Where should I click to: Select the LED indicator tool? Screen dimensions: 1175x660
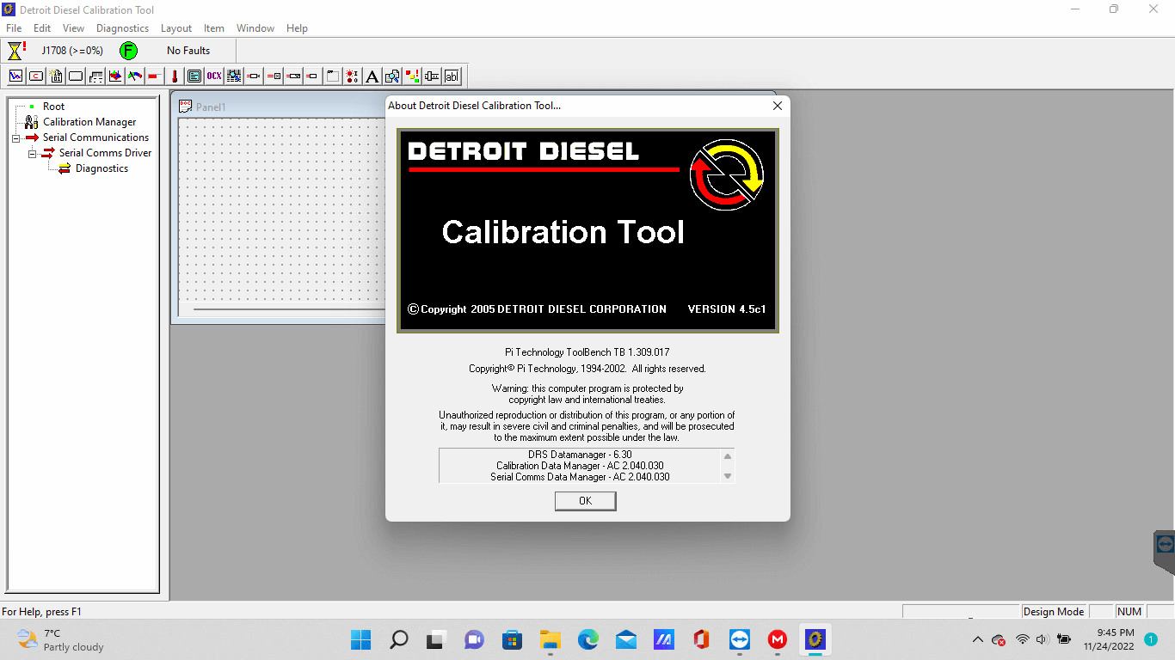point(352,76)
